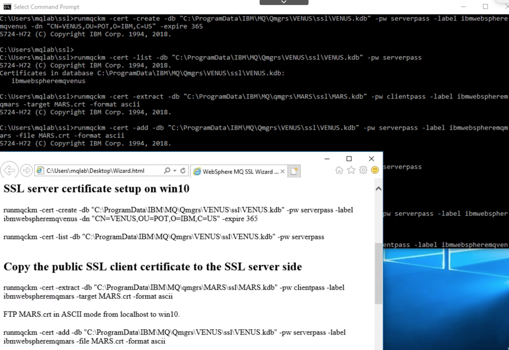
Task: Click the Command Prompt title bar icon
Action: tap(7, 7)
